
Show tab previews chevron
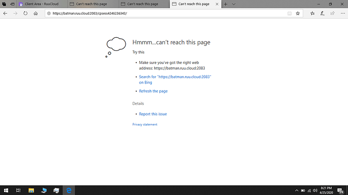(234, 4)
